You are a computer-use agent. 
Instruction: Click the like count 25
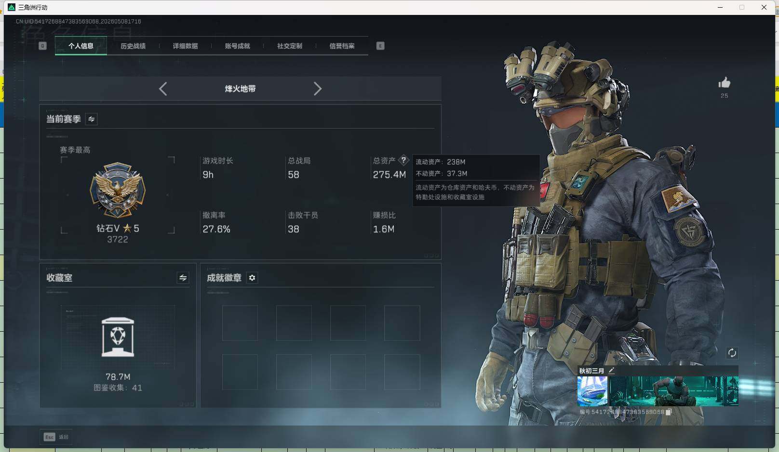[x=725, y=96]
